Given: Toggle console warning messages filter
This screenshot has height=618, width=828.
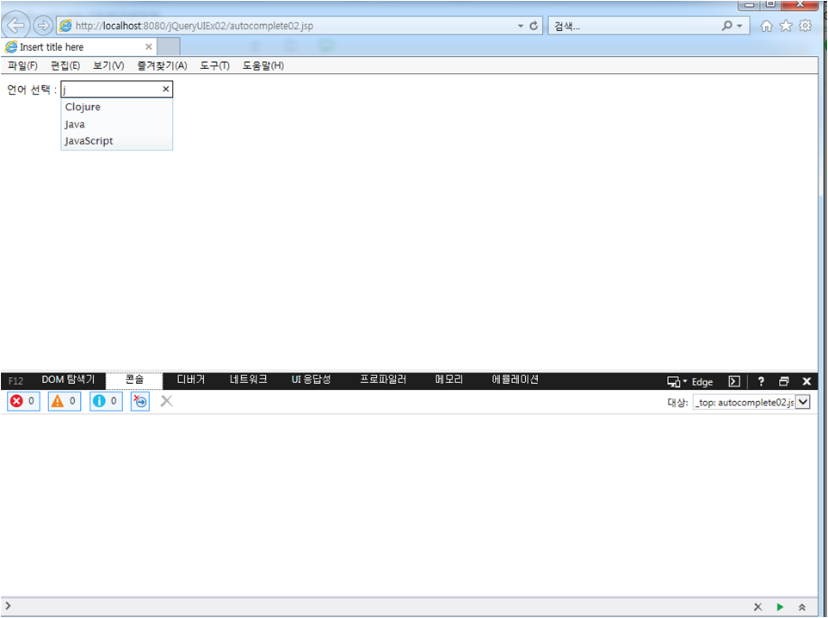Looking at the screenshot, I should [x=65, y=401].
